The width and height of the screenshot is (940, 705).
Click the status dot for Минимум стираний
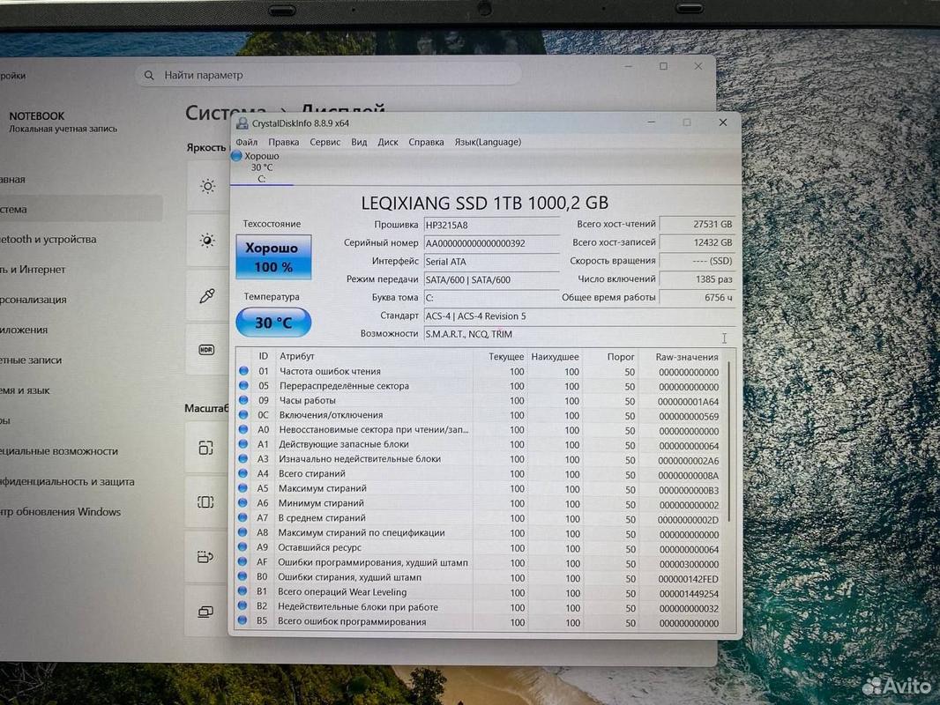coord(242,502)
